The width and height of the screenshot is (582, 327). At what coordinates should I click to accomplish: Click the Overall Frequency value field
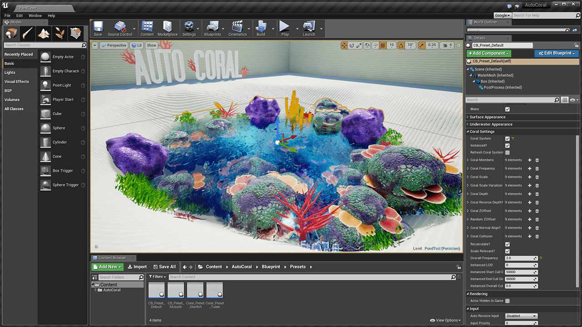522,258
